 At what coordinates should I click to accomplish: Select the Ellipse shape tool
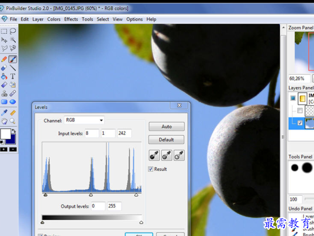pos(13,102)
